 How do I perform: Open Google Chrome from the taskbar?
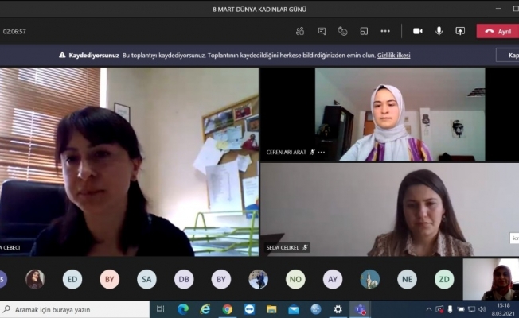point(227,309)
